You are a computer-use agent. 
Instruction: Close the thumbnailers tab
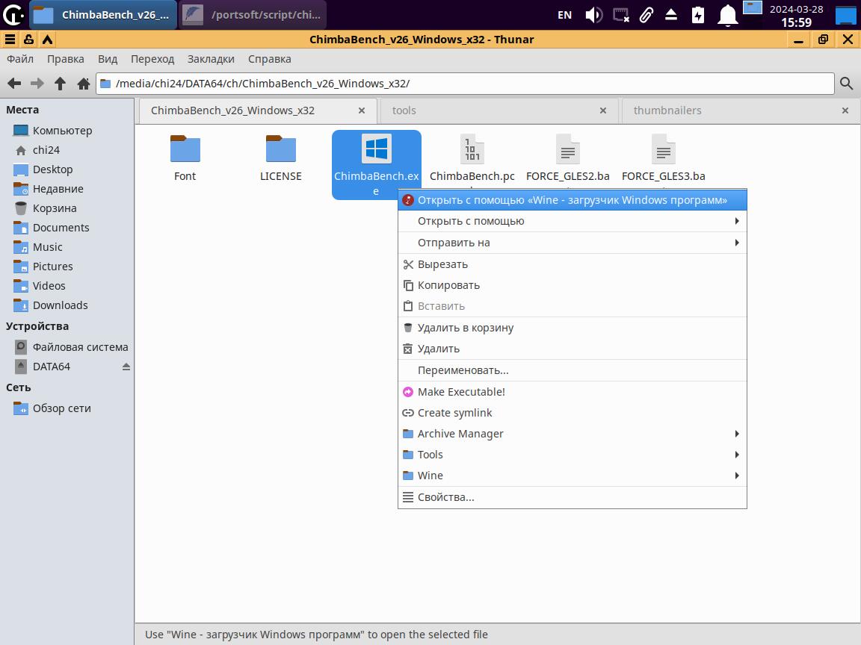point(845,110)
